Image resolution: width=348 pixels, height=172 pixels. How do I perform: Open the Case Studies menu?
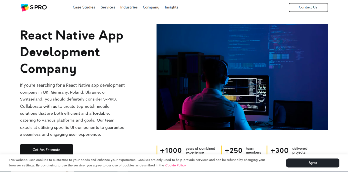tap(84, 7)
